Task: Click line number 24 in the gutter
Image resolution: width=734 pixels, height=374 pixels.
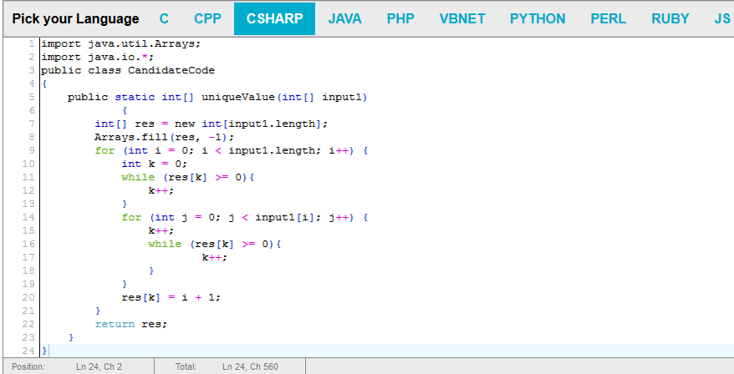Action: point(28,351)
